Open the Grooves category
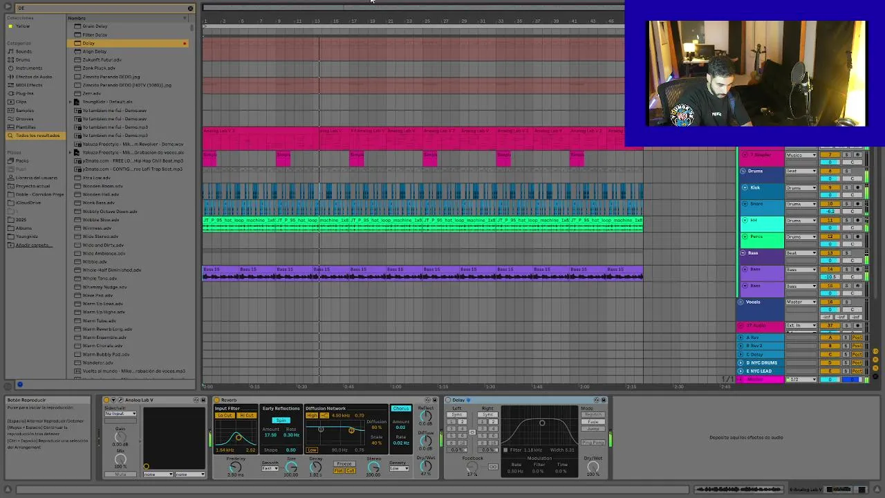 24,118
